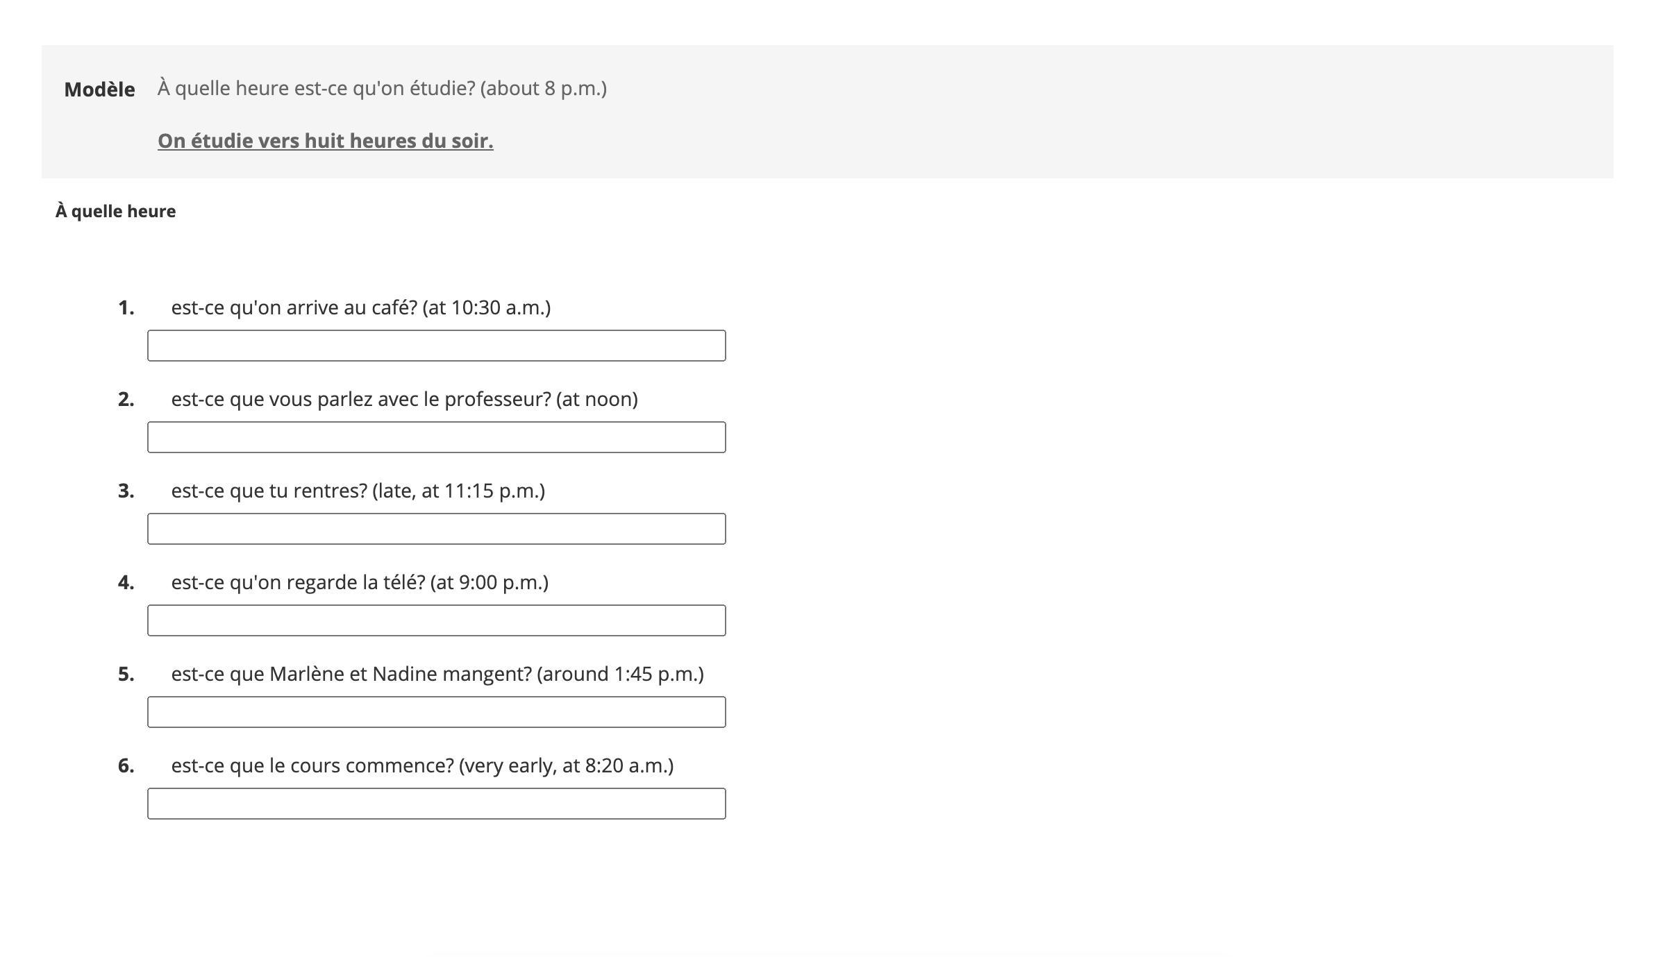
Task: Click the number label '6.'
Action: 126,765
